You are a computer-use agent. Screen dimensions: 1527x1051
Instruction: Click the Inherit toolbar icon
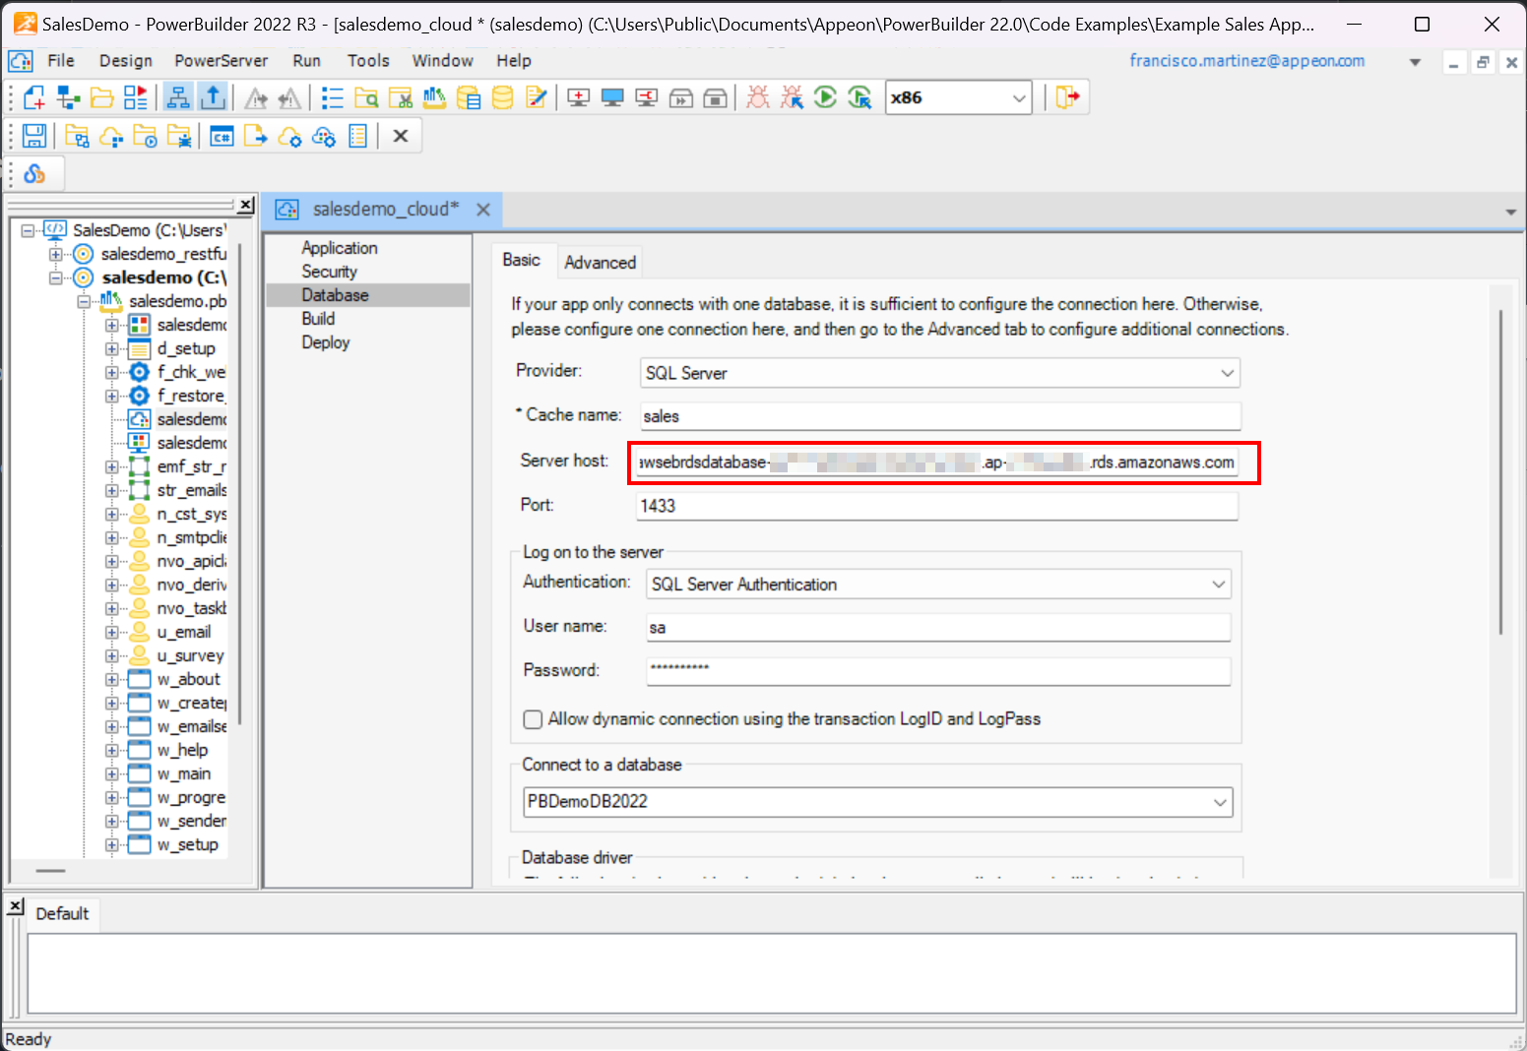click(x=68, y=97)
